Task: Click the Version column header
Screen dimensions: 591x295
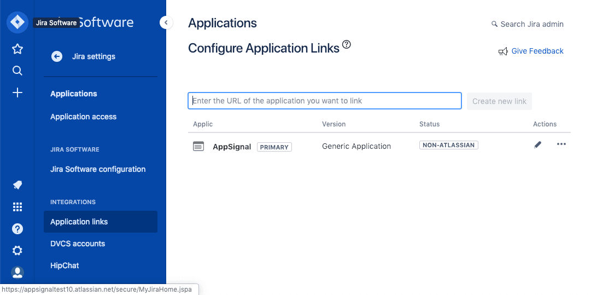Action: (333, 124)
